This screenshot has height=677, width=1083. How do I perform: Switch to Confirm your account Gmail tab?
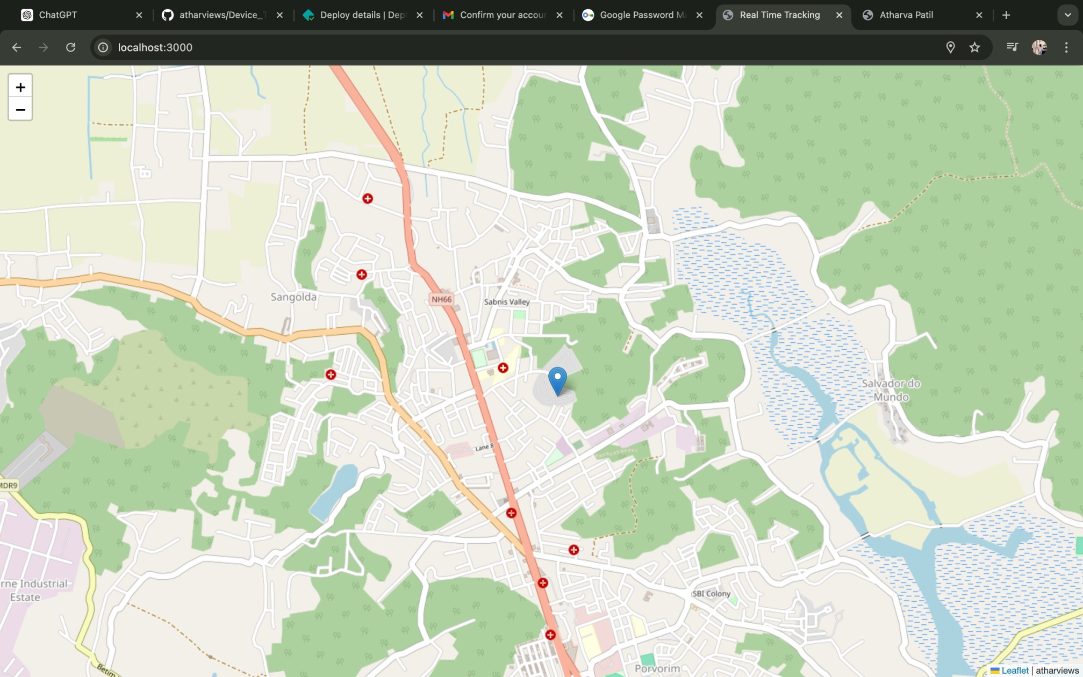pyautogui.click(x=502, y=15)
